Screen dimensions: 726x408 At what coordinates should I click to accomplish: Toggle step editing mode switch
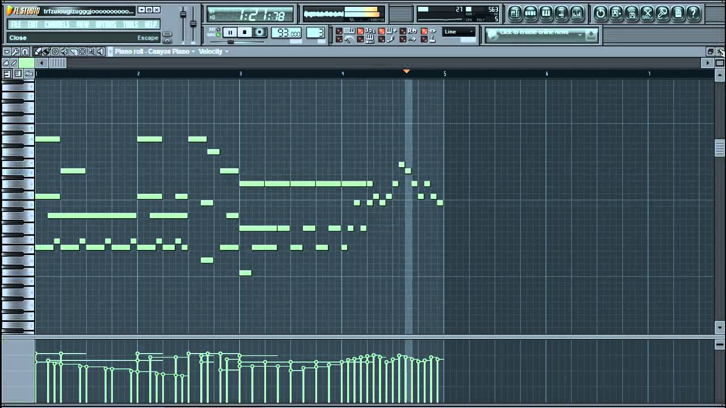point(381,39)
